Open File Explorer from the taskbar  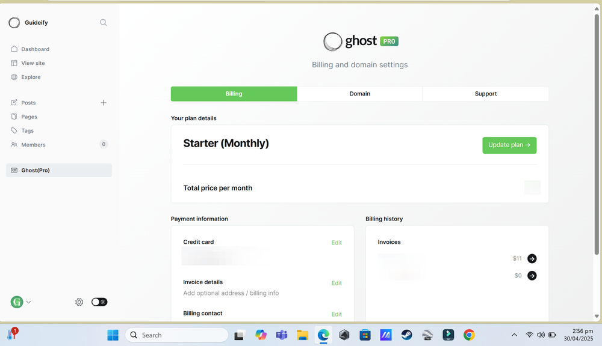pyautogui.click(x=303, y=335)
